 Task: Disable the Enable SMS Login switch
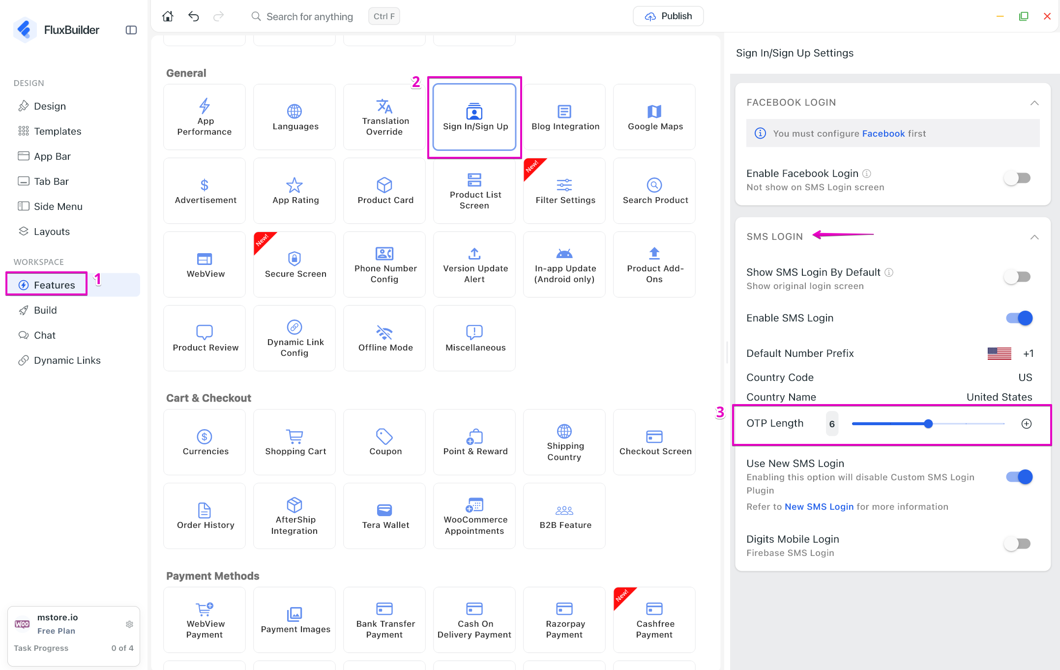1019,318
